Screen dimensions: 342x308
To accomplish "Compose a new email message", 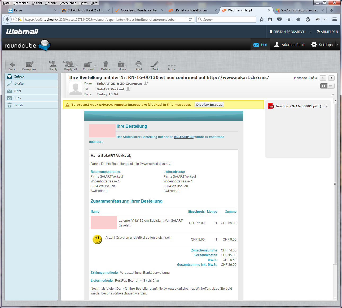I will pos(29,66).
